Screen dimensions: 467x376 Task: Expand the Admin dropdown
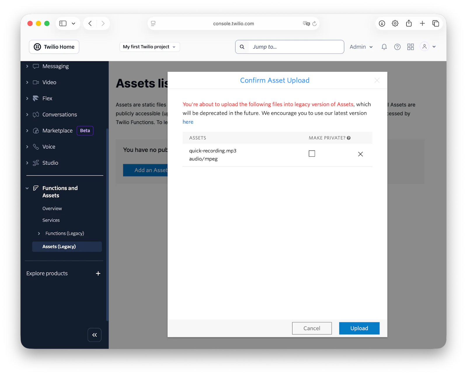(360, 47)
